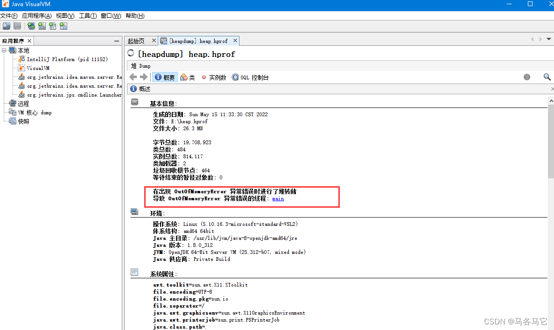Open the 应用程序(A) menu

37,15
